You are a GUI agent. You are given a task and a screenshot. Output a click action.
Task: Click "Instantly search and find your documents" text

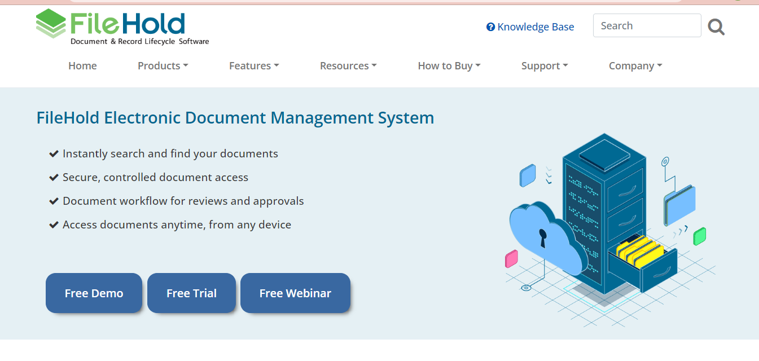pos(170,153)
